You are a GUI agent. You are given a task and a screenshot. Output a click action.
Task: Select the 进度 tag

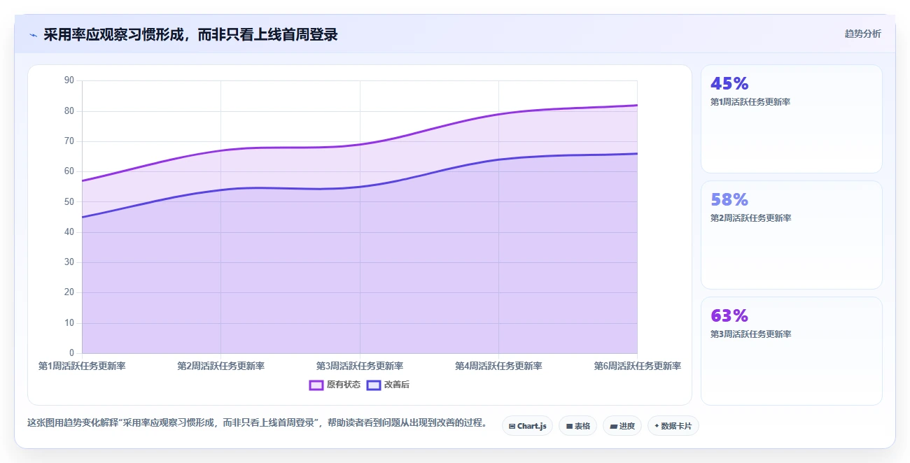coord(622,426)
